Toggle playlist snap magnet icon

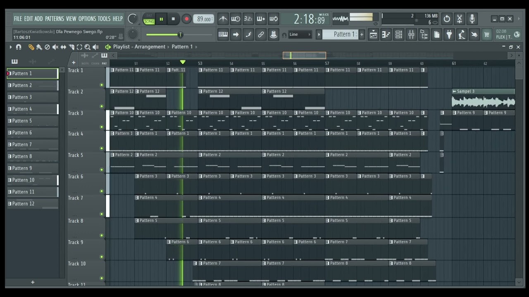19,47
